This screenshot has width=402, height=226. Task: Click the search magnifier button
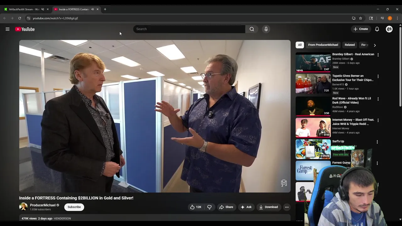pyautogui.click(x=252, y=29)
